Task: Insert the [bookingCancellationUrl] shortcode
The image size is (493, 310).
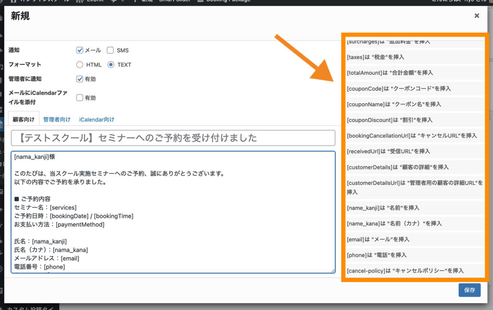Action: [x=412, y=136]
